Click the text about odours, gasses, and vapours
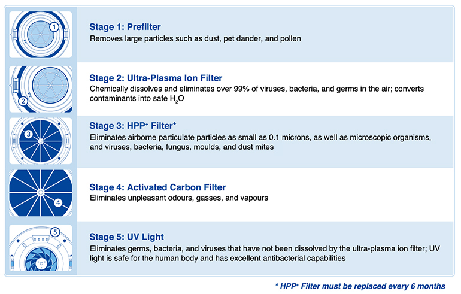 [x=179, y=198]
